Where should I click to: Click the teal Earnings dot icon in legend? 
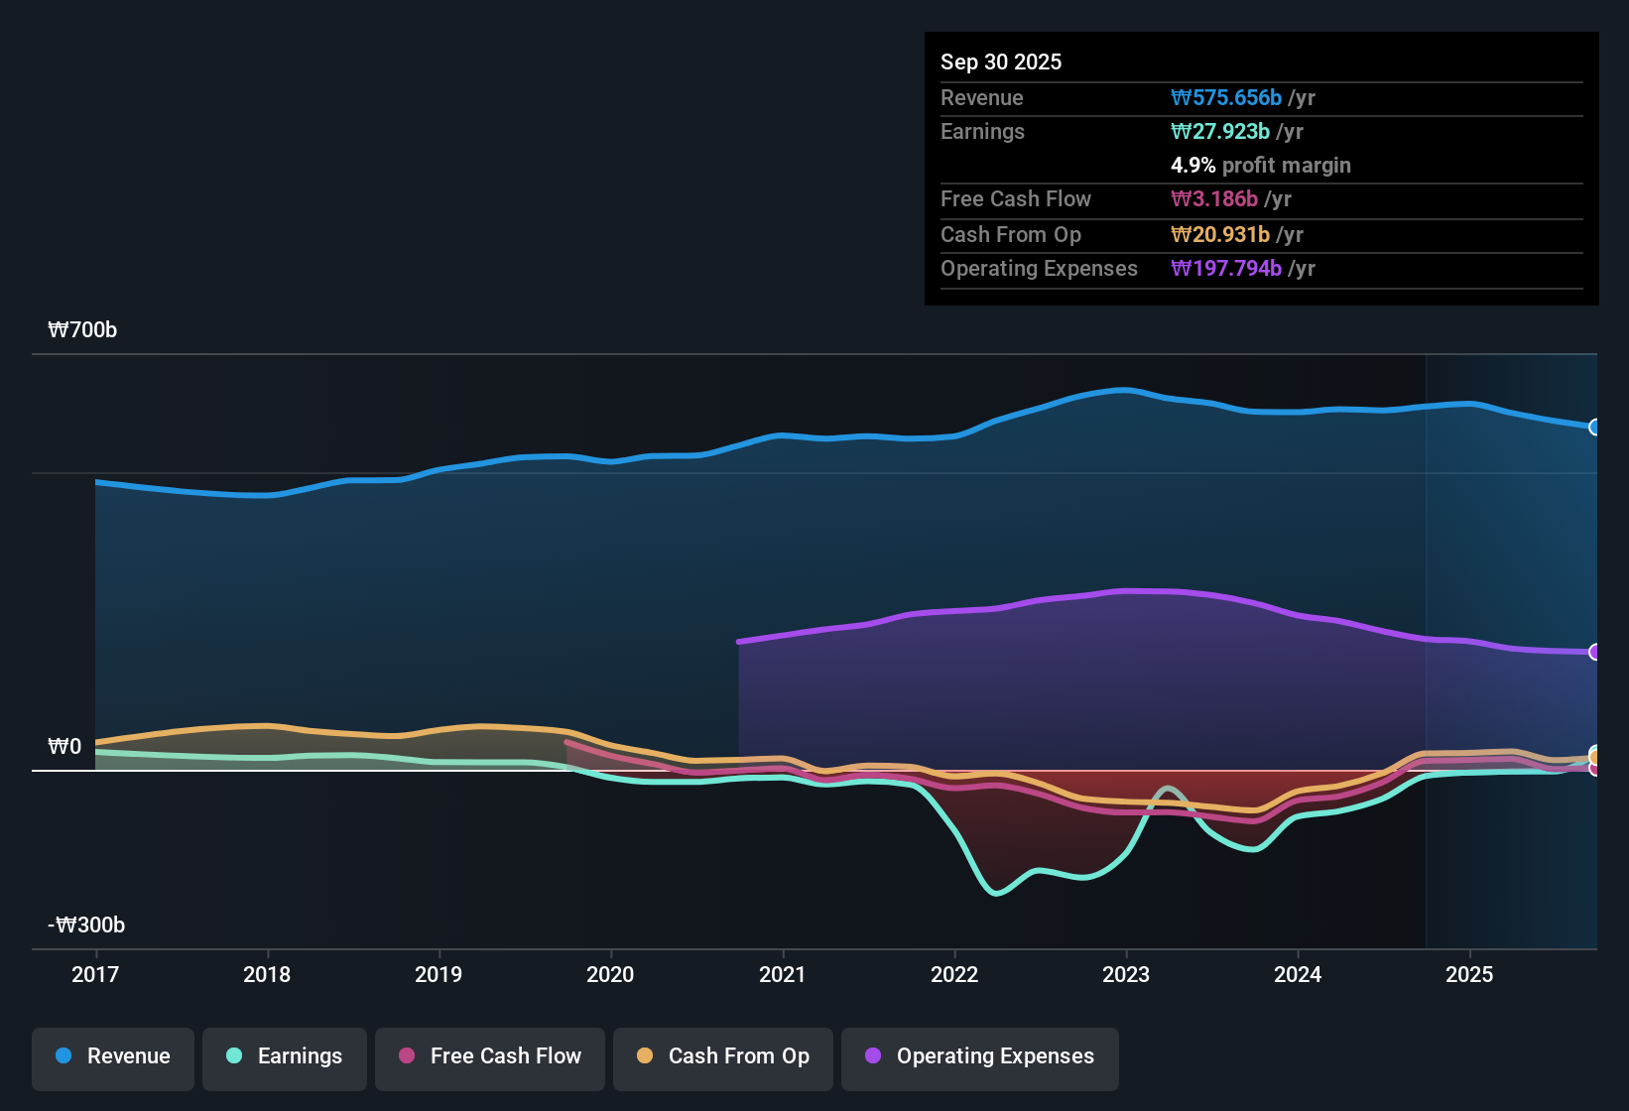click(x=234, y=1056)
